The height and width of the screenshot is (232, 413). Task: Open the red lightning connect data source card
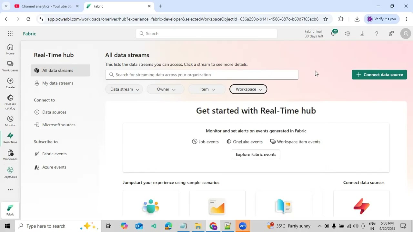(x=361, y=203)
